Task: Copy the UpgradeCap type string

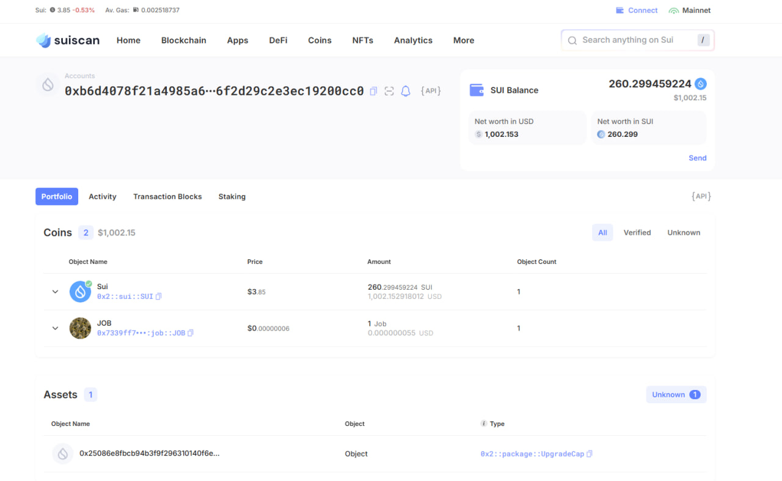Action: click(590, 454)
